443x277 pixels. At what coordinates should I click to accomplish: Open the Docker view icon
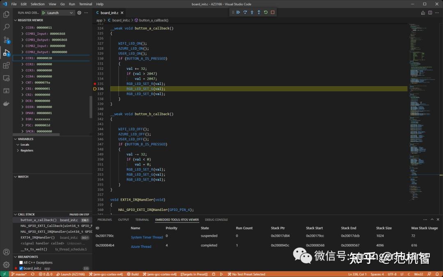6,104
